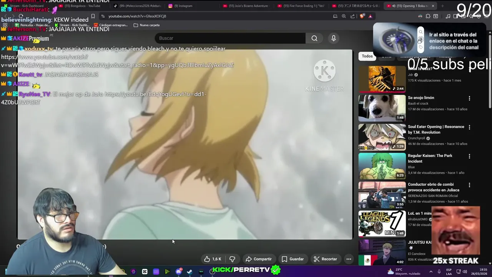
Task: Click the share page icon in address bar
Action: (352, 16)
